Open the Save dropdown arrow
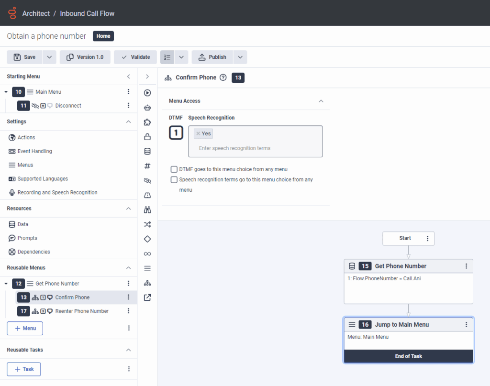This screenshot has height=386, width=490. tap(50, 57)
